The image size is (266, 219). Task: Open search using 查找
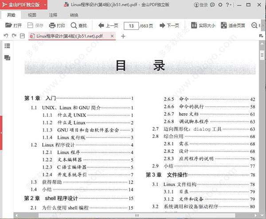click(79, 25)
